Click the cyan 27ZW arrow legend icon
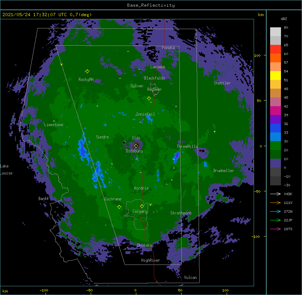The image size is (302, 295). click(x=275, y=211)
